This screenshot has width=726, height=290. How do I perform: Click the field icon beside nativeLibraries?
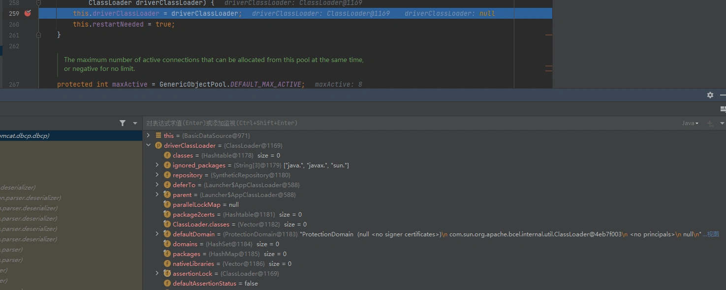point(167,264)
